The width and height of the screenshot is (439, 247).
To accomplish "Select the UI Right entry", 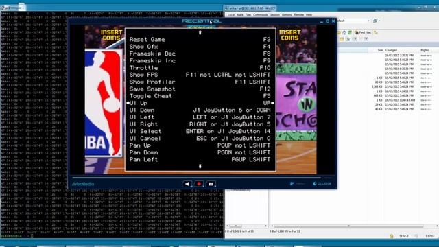I will [200, 124].
